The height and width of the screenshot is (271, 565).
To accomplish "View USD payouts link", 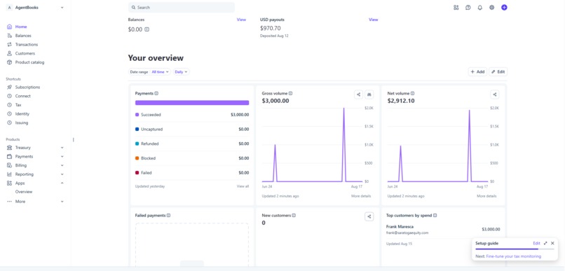I will click(374, 20).
